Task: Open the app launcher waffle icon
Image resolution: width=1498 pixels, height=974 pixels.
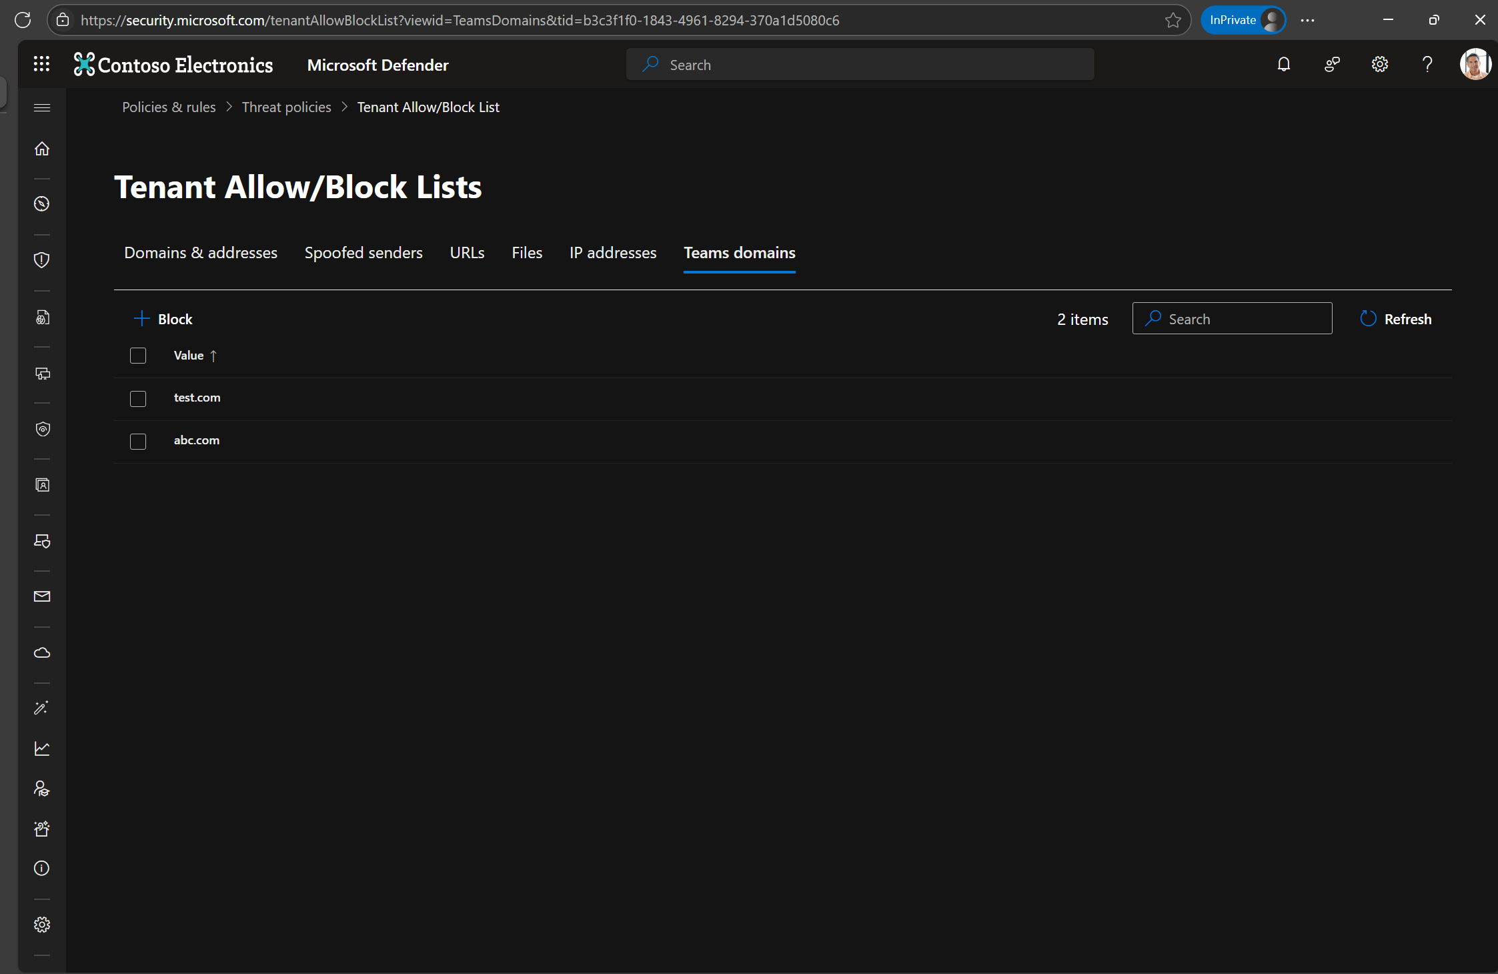Action: (41, 64)
